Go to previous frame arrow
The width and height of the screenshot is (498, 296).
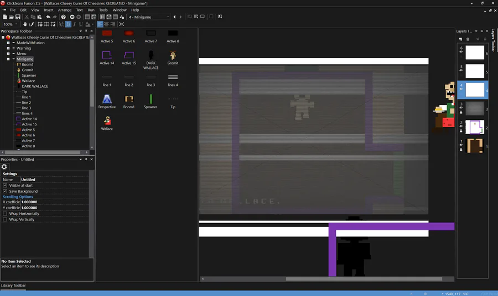click(174, 17)
